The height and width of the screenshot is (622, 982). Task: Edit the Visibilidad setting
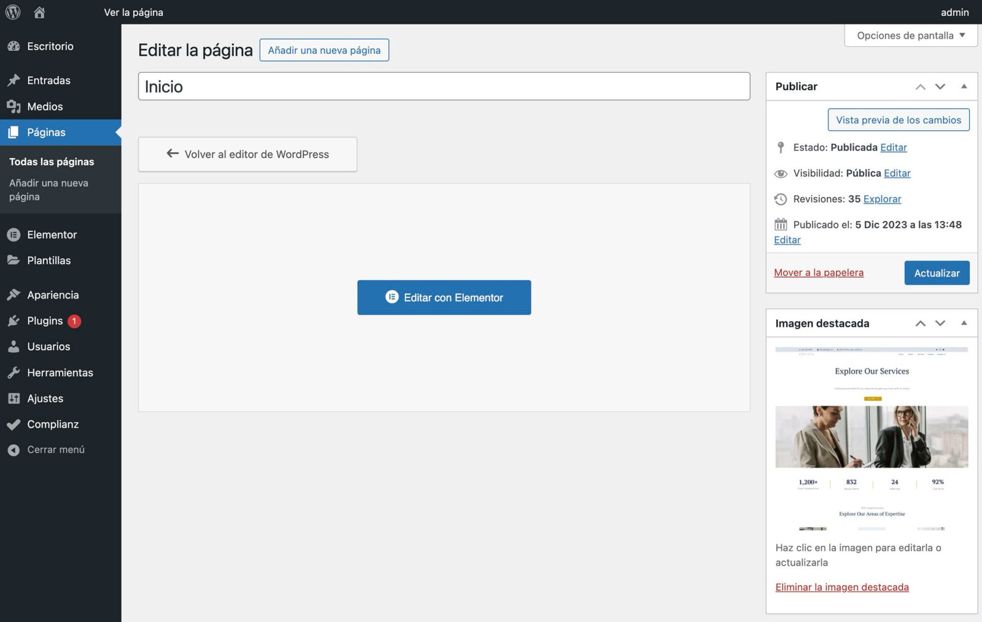pyautogui.click(x=897, y=173)
